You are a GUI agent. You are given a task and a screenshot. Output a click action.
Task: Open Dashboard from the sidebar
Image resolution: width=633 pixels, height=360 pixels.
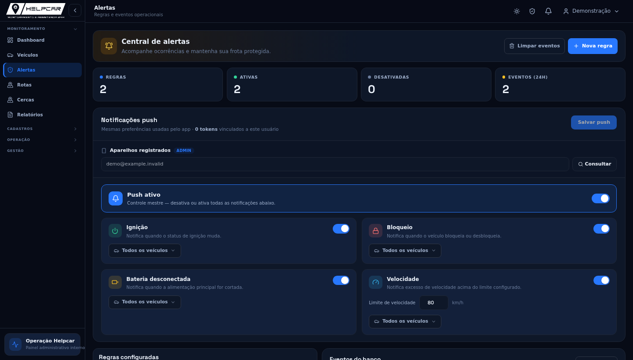pyautogui.click(x=42, y=40)
